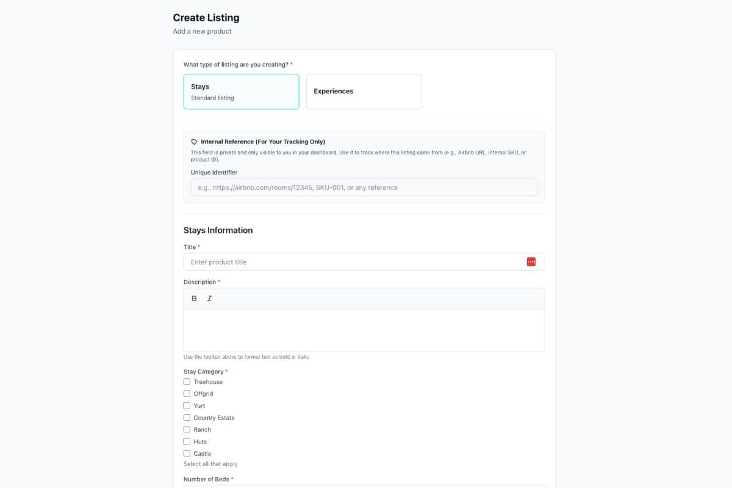Screen dimensions: 732x488
Task: Click the Select all that apply helper text
Action: (210, 464)
